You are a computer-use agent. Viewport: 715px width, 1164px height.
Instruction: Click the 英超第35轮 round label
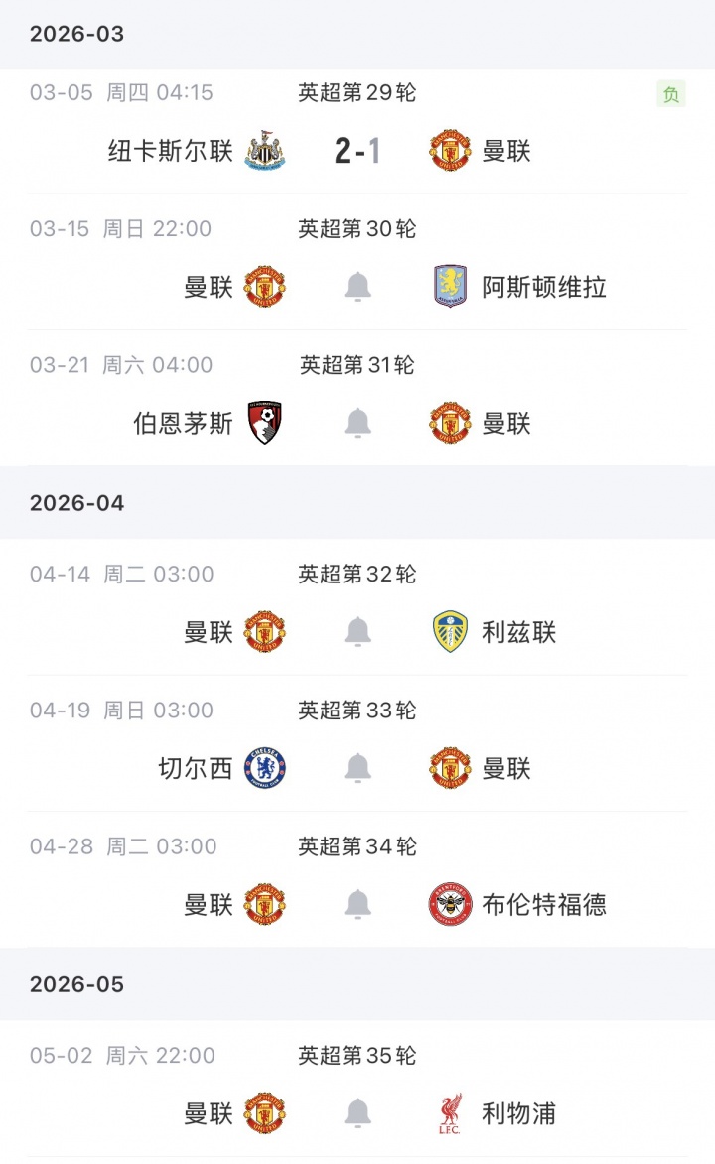tap(357, 1055)
